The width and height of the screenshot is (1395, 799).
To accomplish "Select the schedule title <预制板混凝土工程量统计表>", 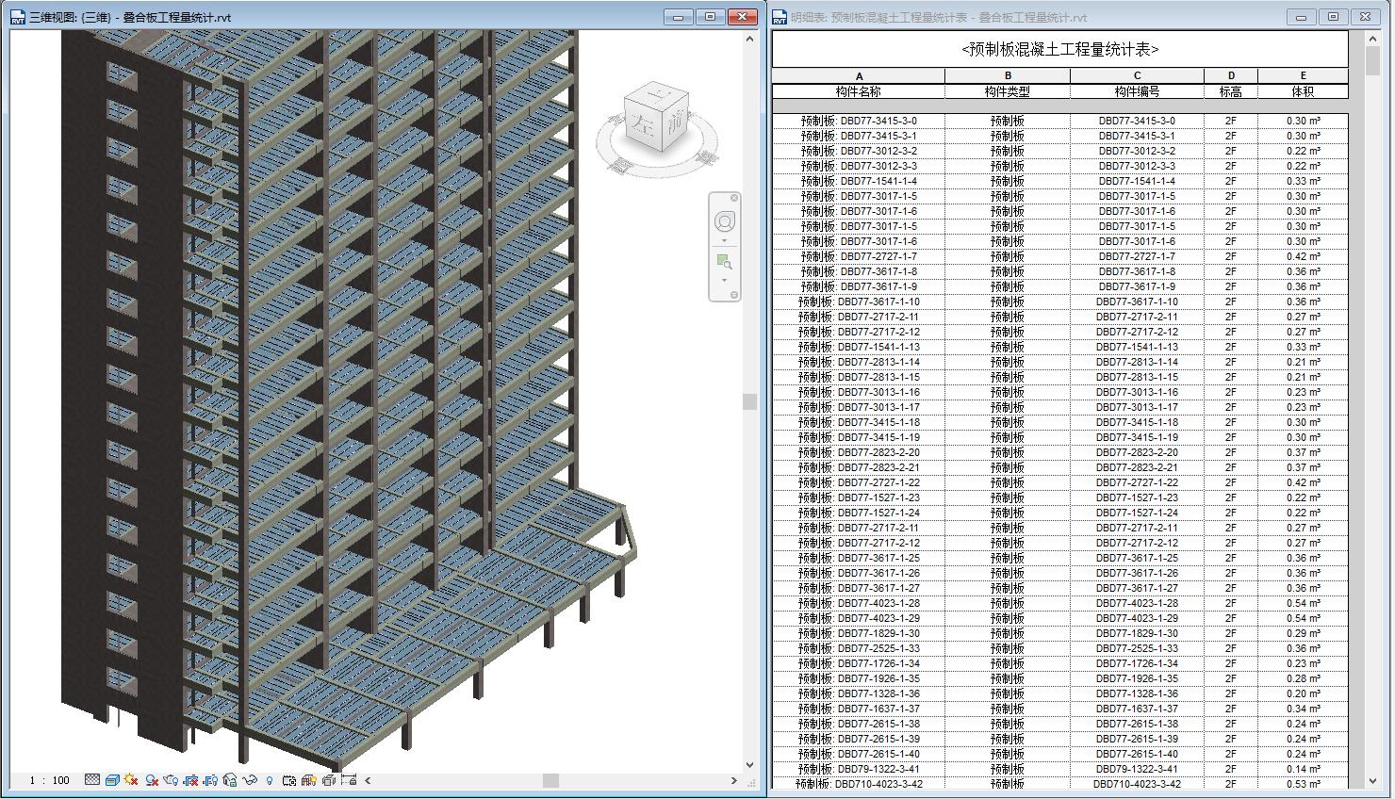I will pyautogui.click(x=1060, y=49).
